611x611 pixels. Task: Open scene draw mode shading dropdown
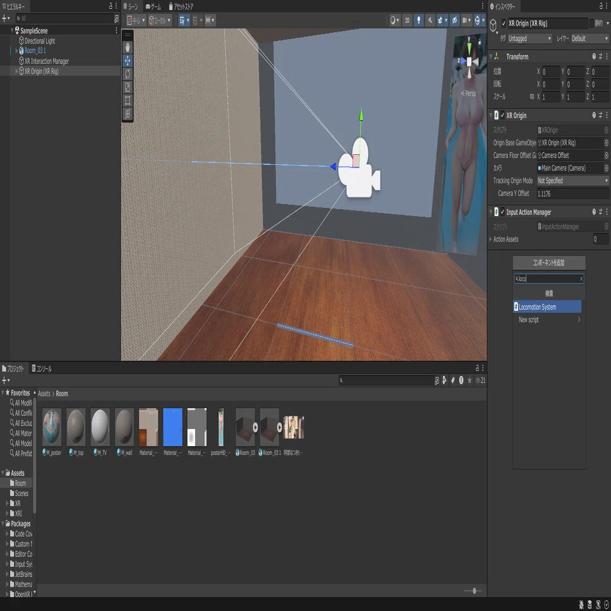pyautogui.click(x=395, y=20)
